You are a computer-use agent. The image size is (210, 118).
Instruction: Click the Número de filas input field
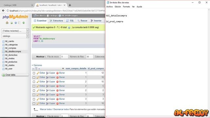[x=90, y=57]
